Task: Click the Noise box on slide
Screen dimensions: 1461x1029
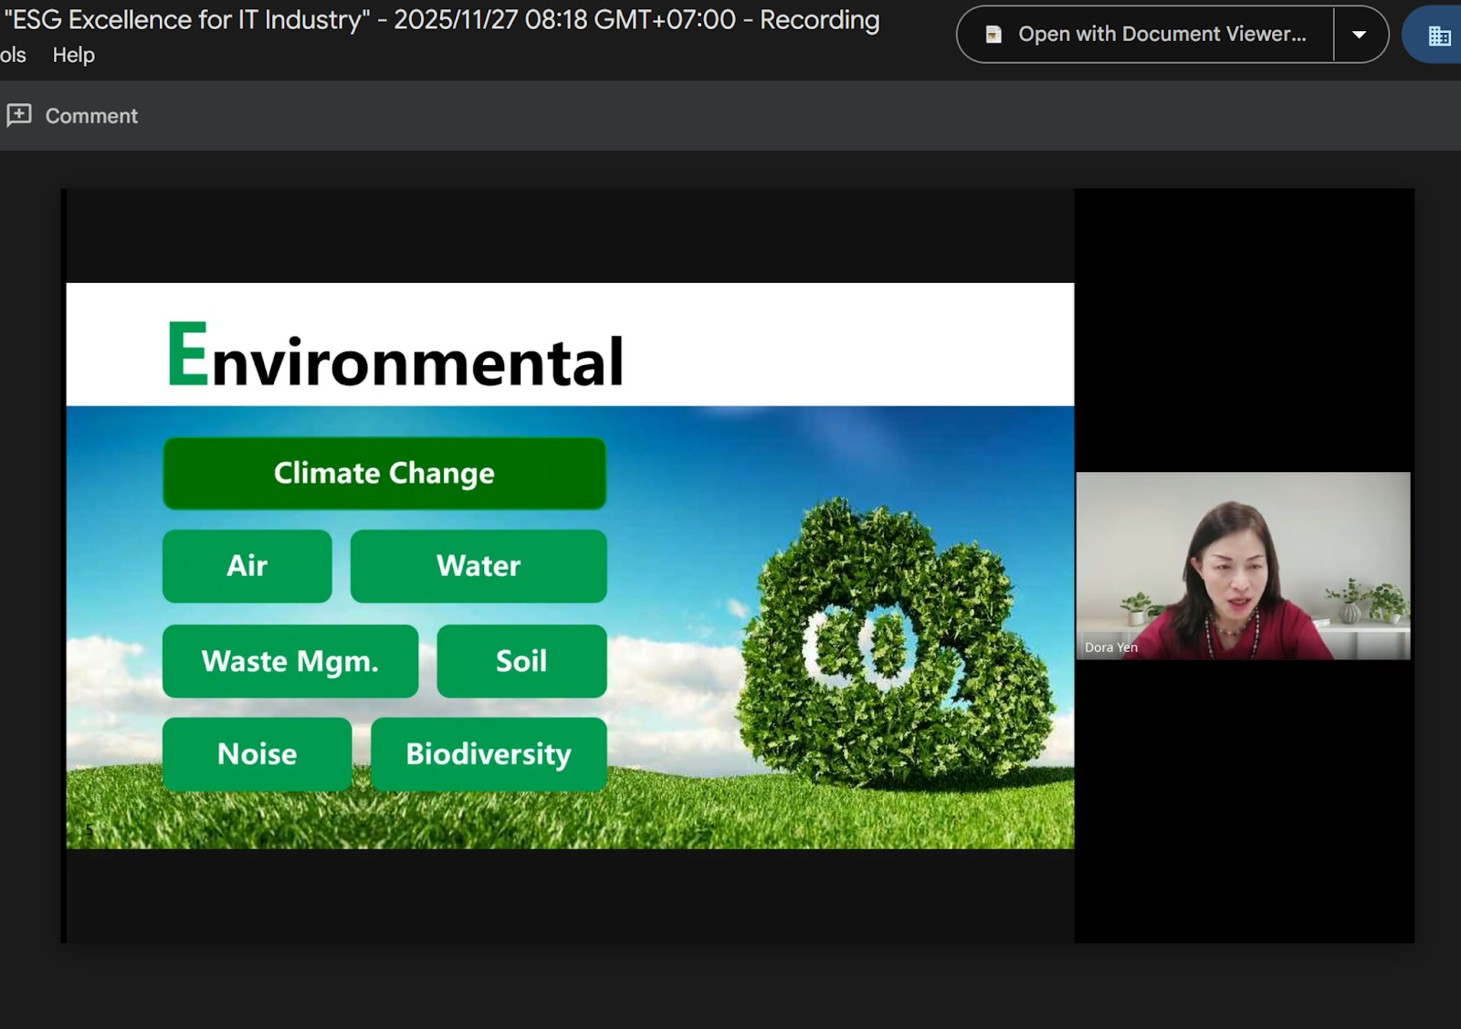Action: click(x=258, y=754)
